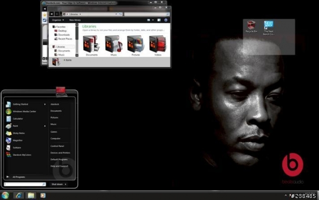Open the Videos library folder icon
The height and width of the screenshot is (200, 319).
pyautogui.click(x=158, y=44)
